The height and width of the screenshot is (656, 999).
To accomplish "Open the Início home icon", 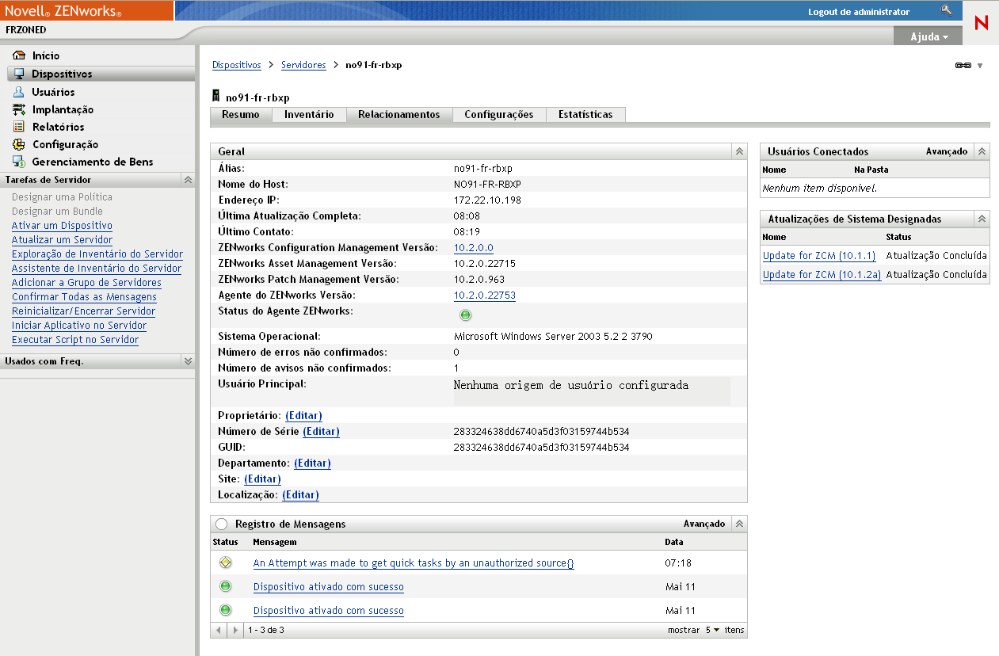I will (19, 55).
